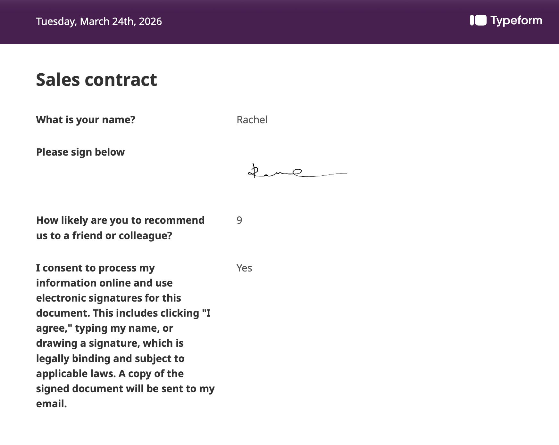Click the "Please sign below" label
This screenshot has width=559, height=445.
[x=80, y=152]
